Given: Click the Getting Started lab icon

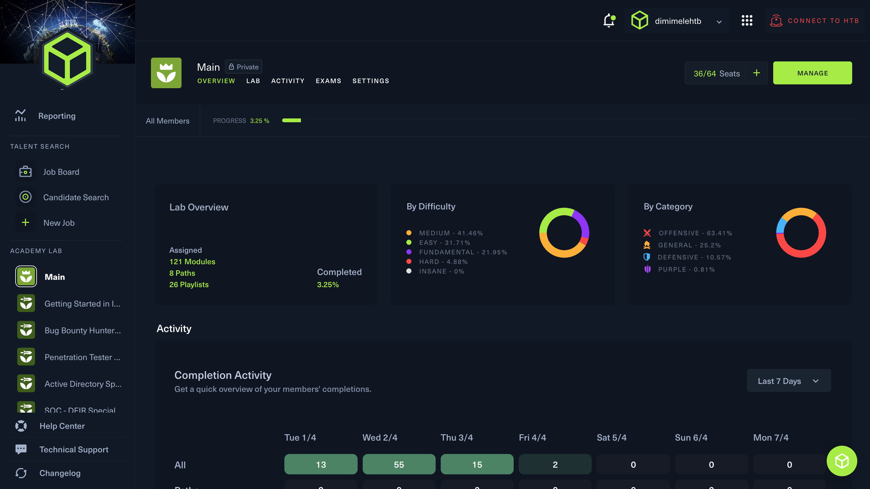Looking at the screenshot, I should point(26,303).
